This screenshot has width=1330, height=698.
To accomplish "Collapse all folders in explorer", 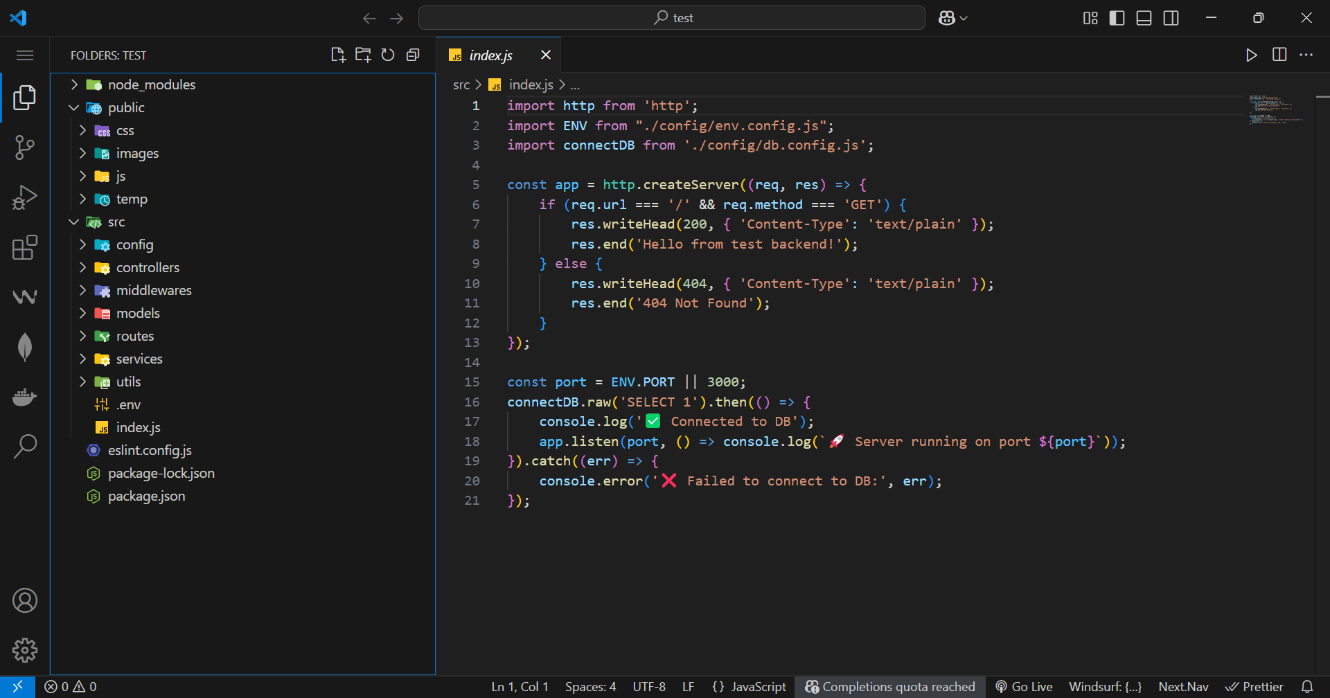I will [413, 55].
